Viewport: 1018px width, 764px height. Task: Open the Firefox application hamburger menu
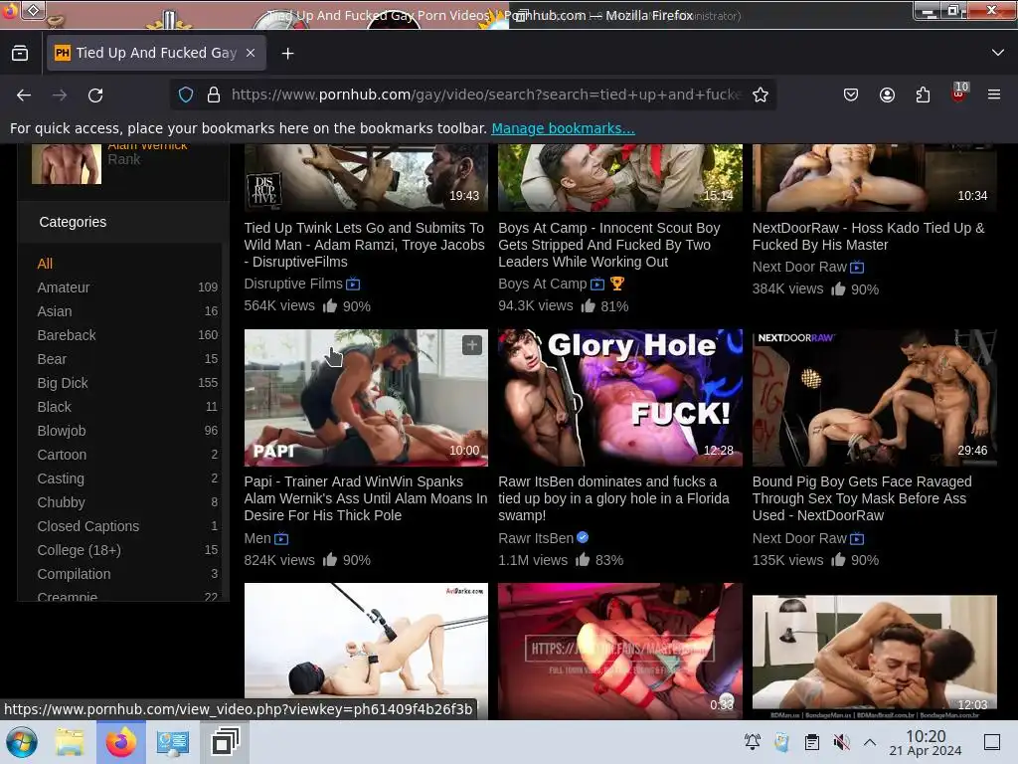click(994, 95)
